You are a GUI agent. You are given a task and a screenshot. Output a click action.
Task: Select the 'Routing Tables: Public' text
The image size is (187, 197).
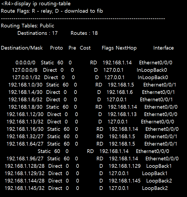click(x=27, y=26)
